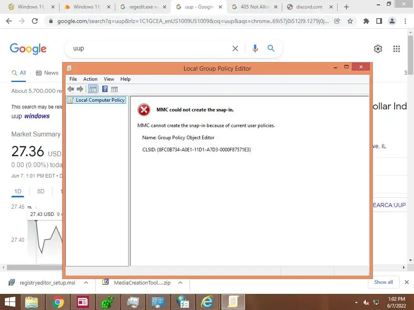This screenshot has height=310, width=414.
Task: Expand options for MediaCreationTool zip download
Action: click(180, 283)
